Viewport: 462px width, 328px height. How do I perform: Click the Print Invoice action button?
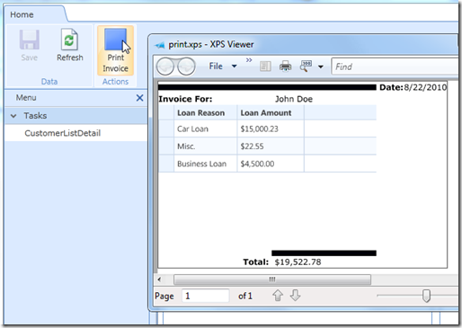pyautogui.click(x=115, y=50)
